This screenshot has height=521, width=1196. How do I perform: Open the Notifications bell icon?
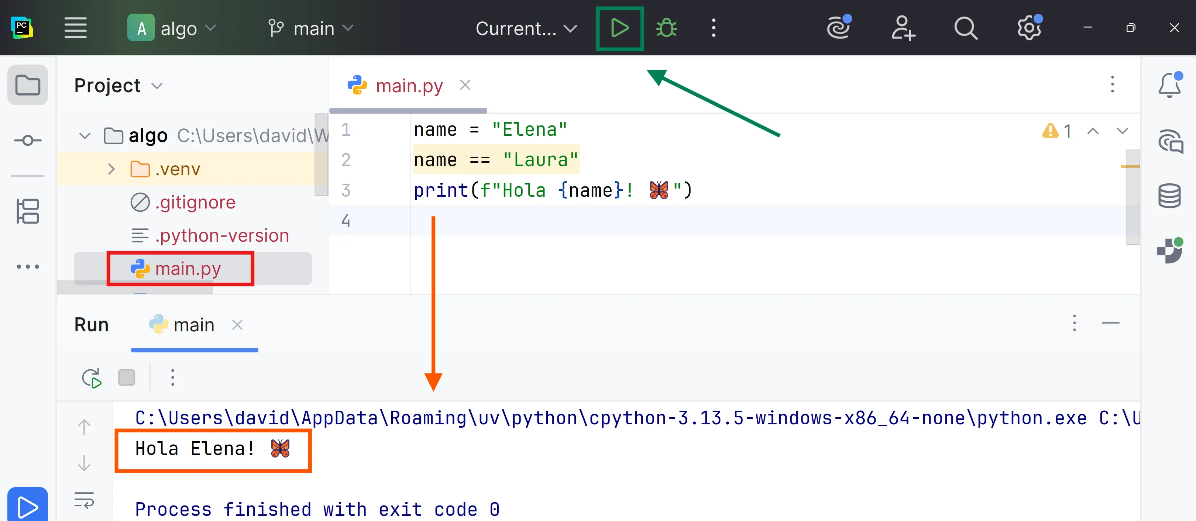click(x=1169, y=85)
